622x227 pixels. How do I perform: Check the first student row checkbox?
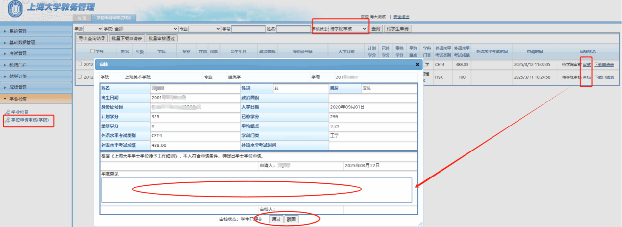point(80,64)
